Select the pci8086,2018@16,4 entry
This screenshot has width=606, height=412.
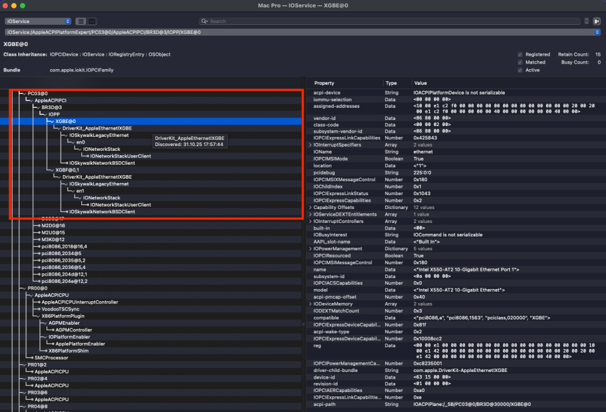(64, 247)
